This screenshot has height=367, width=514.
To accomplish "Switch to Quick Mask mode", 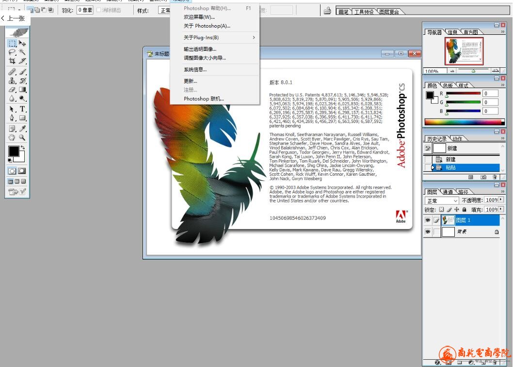I will (22, 171).
